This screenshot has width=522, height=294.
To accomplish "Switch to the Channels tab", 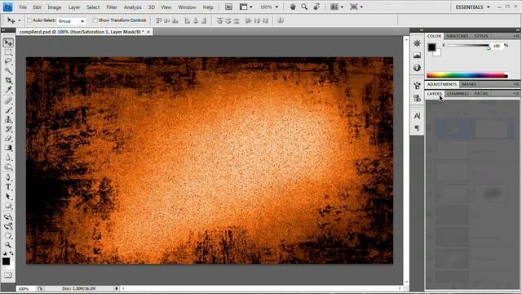I will click(458, 94).
